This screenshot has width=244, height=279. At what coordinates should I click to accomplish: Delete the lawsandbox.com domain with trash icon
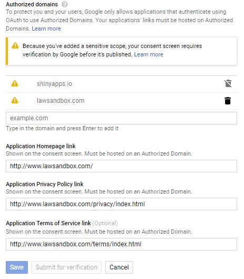pyautogui.click(x=228, y=101)
